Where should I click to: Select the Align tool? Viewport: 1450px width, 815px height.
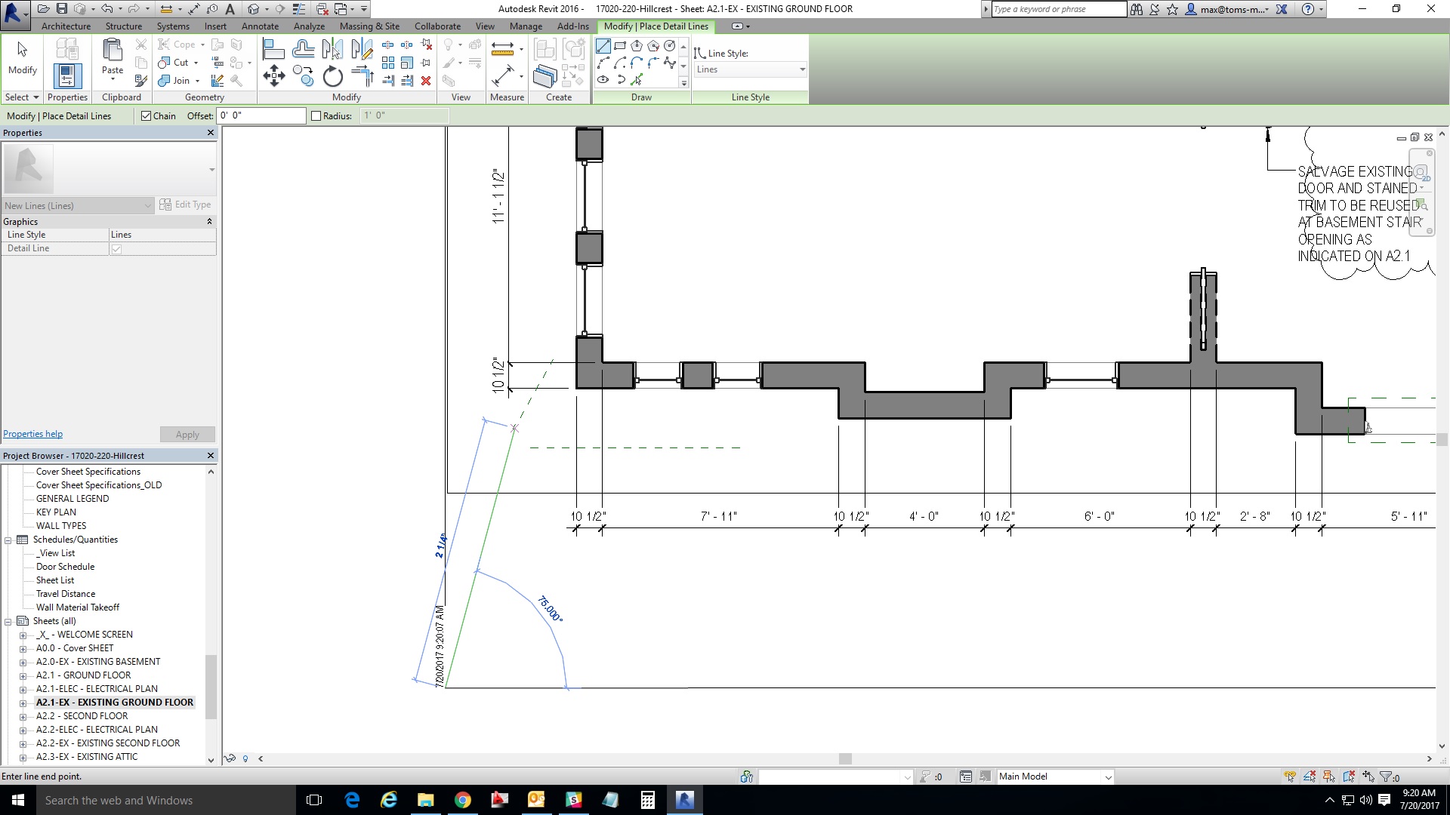pyautogui.click(x=274, y=48)
